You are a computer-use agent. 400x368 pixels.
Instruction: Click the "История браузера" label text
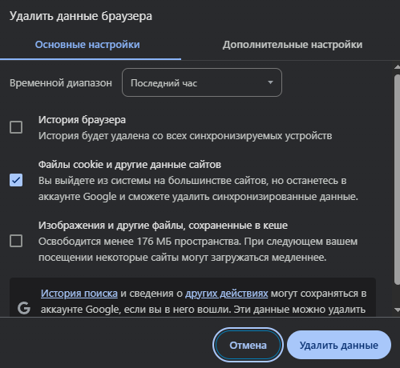click(x=82, y=120)
